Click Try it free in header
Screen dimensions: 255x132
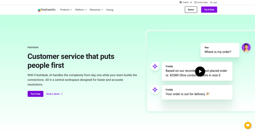209,10
